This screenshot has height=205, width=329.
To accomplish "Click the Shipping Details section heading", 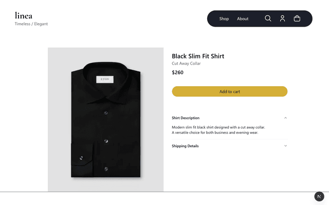I will click(x=185, y=146).
